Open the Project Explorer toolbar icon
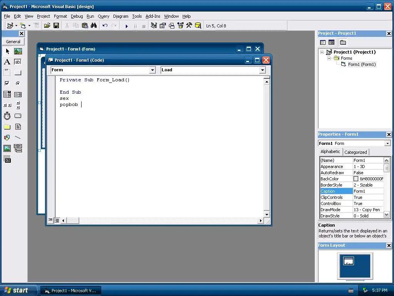This screenshot has height=296, width=394. point(154,25)
